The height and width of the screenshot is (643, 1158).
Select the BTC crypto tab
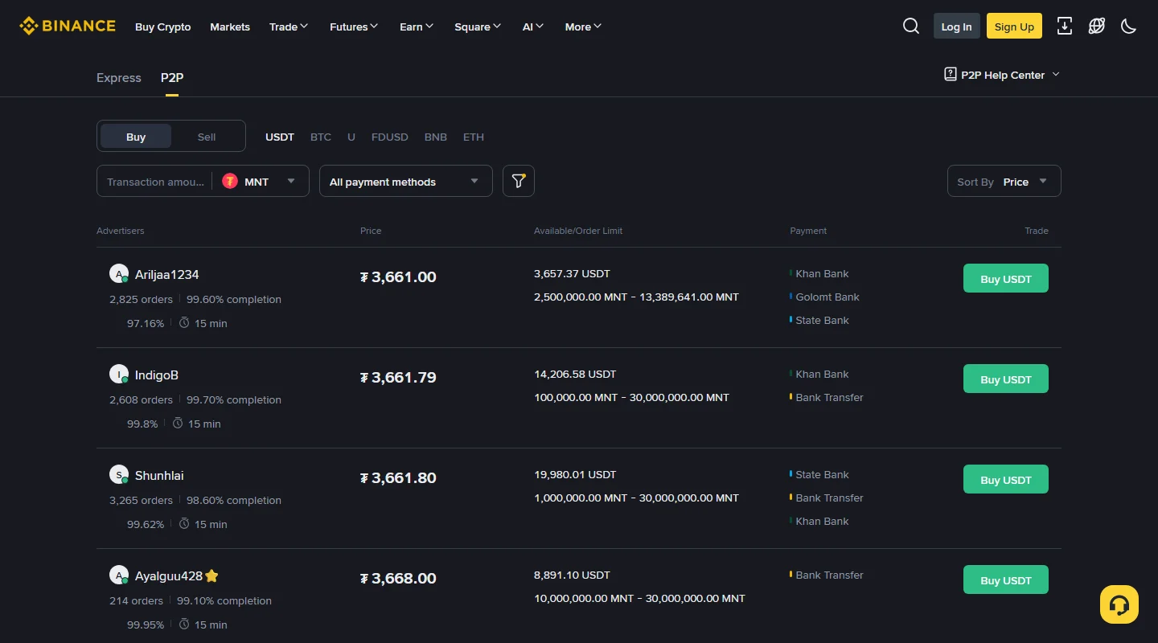(x=321, y=137)
